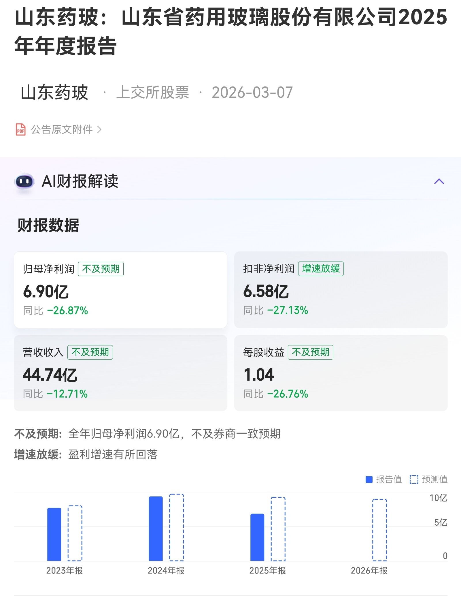Tap the 5亿 axis label
Image resolution: width=461 pixels, height=596 pixels.
[x=441, y=522]
